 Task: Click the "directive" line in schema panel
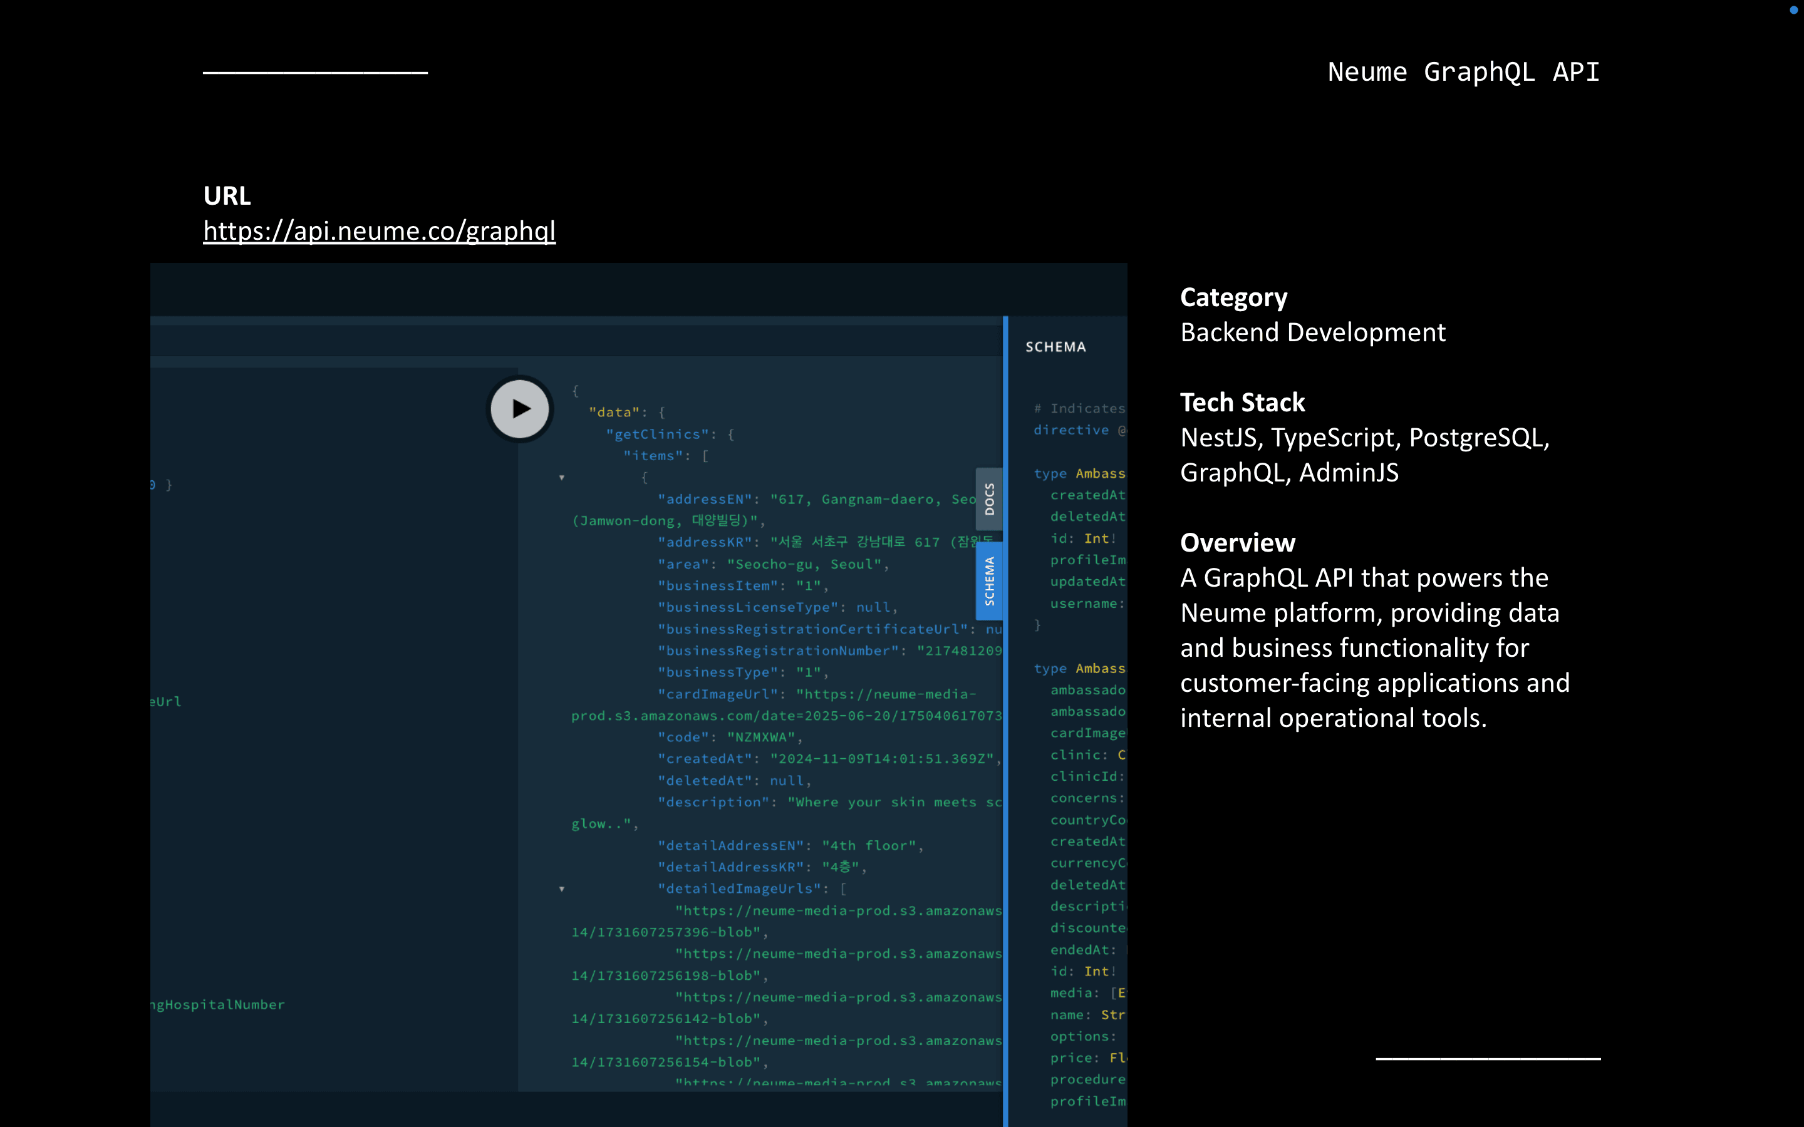pos(1079,430)
